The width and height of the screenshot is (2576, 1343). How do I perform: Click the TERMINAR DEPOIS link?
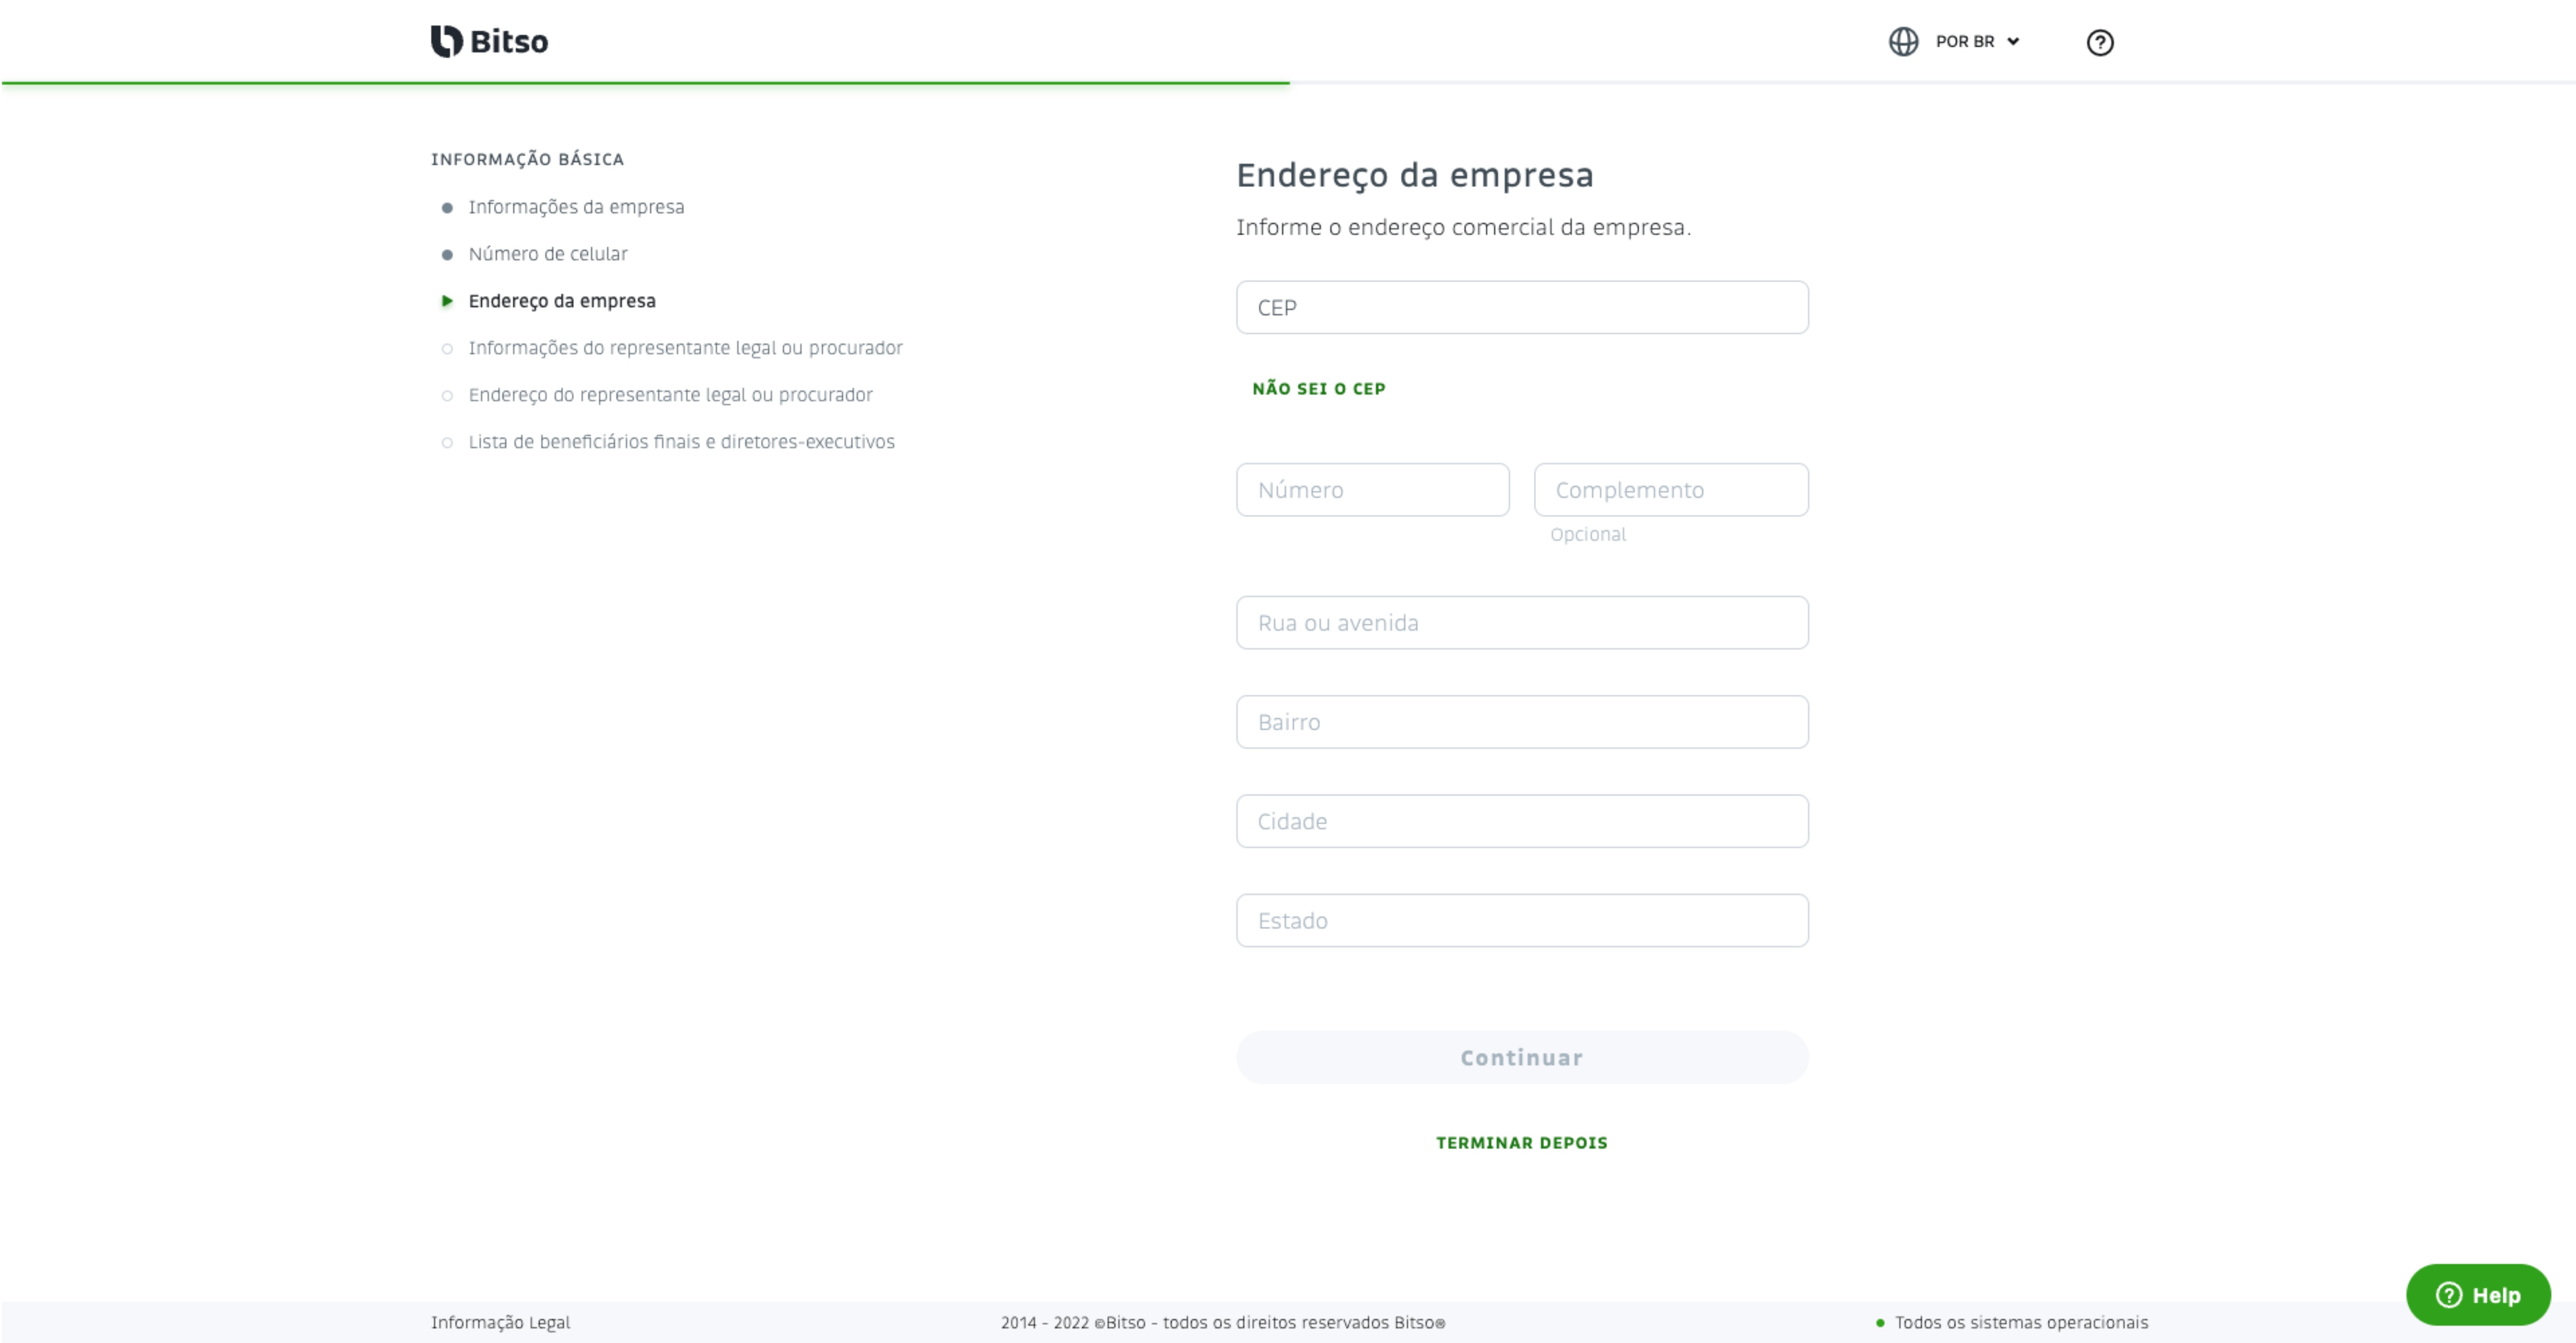pyautogui.click(x=1522, y=1142)
